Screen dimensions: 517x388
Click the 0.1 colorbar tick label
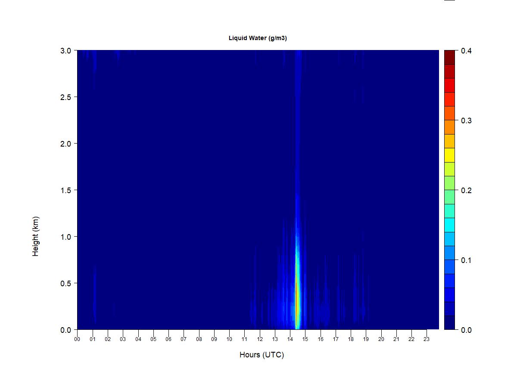466,260
